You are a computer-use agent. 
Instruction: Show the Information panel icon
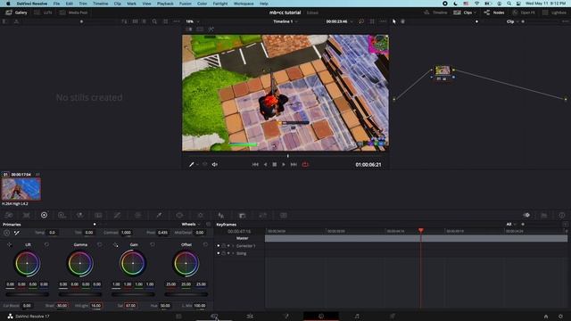[562, 215]
